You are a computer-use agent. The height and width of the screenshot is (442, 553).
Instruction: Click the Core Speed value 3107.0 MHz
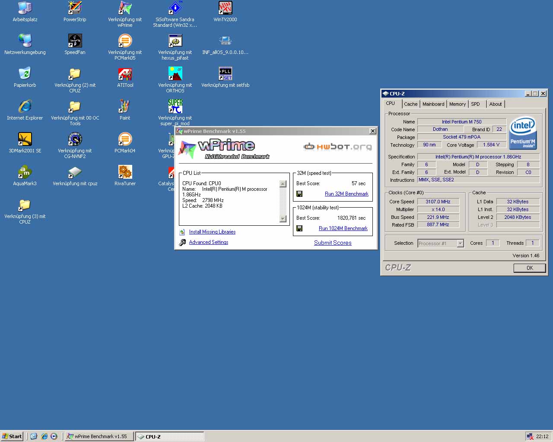pos(438,202)
